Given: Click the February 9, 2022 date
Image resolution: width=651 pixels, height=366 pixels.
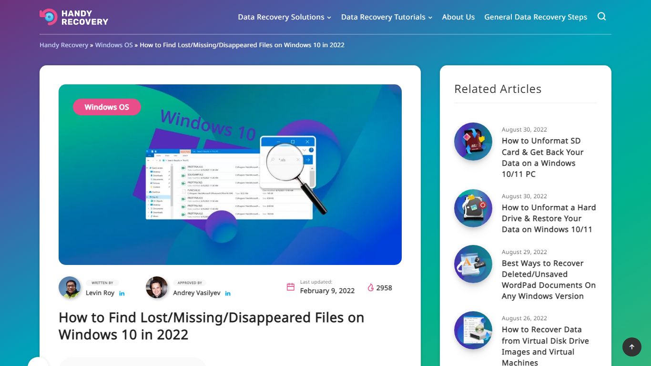Looking at the screenshot, I should pos(327,291).
